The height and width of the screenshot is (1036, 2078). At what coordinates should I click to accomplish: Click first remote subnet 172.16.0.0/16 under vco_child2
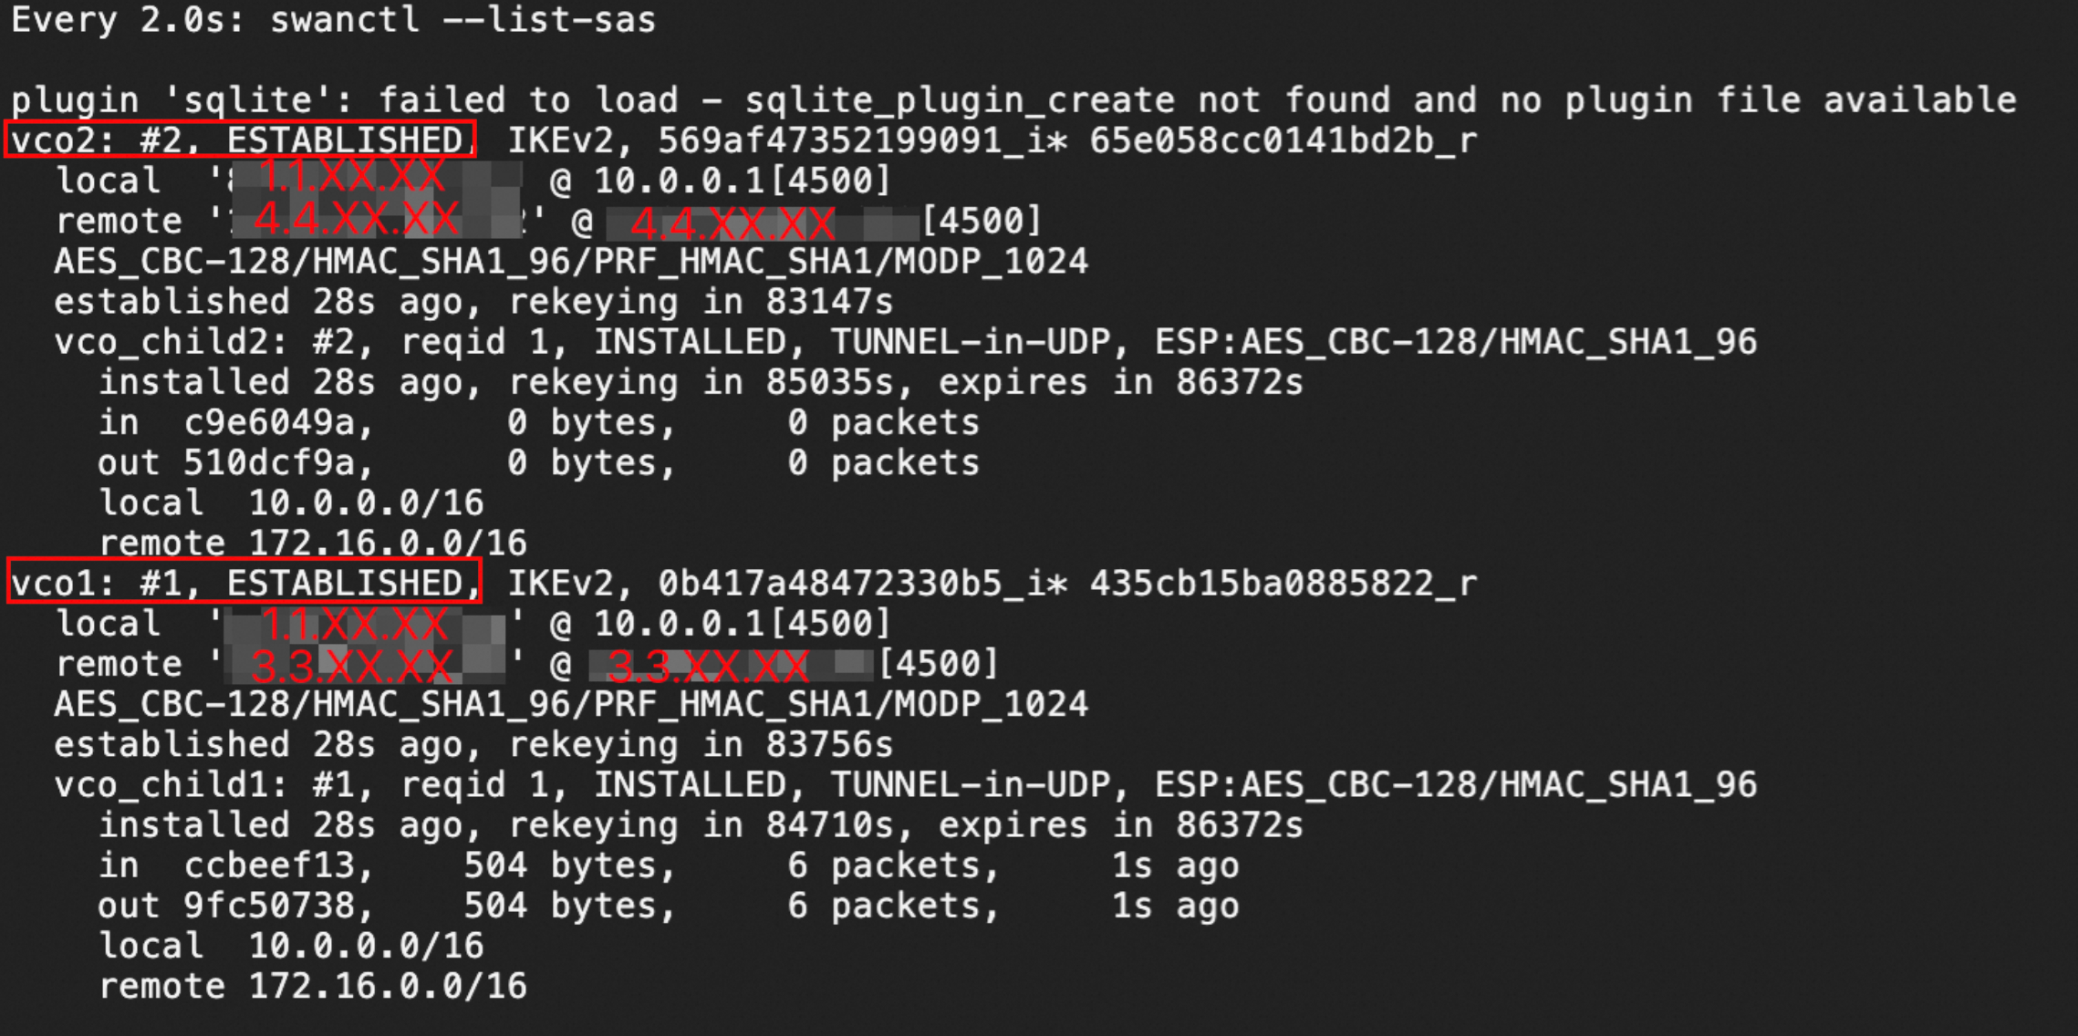pyautogui.click(x=388, y=544)
